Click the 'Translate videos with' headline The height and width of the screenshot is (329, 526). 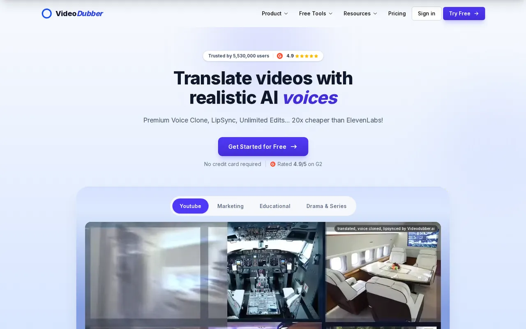(x=263, y=78)
